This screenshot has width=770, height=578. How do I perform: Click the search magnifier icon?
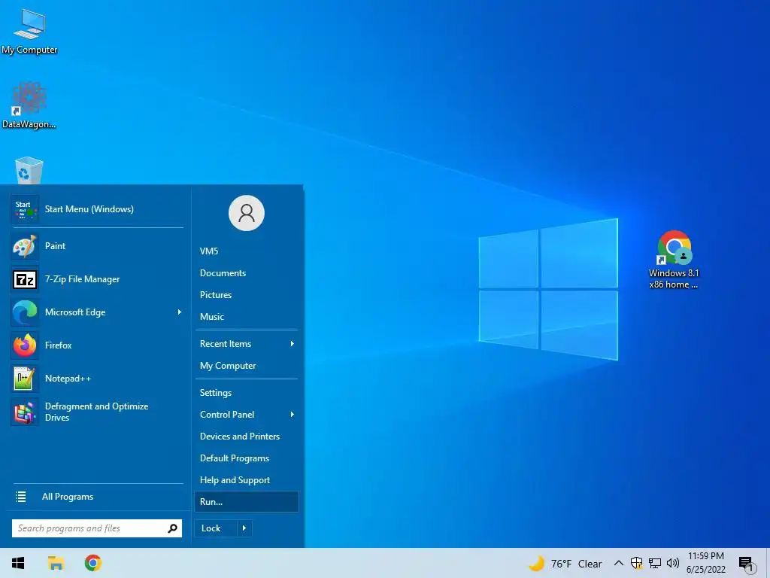[x=172, y=528]
